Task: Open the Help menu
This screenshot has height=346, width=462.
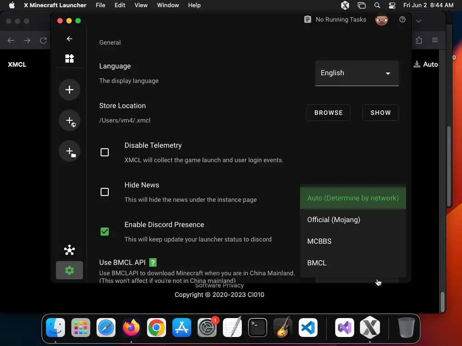Action: (x=194, y=5)
